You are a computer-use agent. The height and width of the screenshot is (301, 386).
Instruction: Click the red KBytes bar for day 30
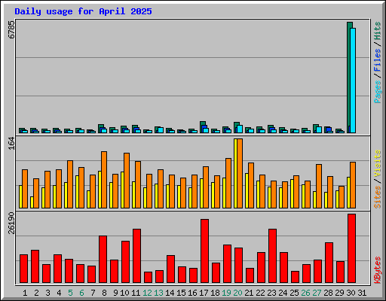point(351,248)
